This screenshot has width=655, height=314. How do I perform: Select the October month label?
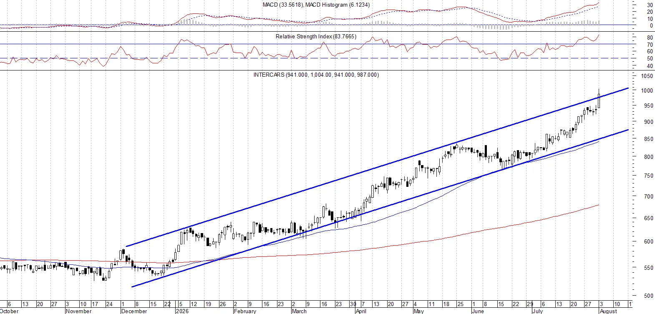click(x=9, y=311)
